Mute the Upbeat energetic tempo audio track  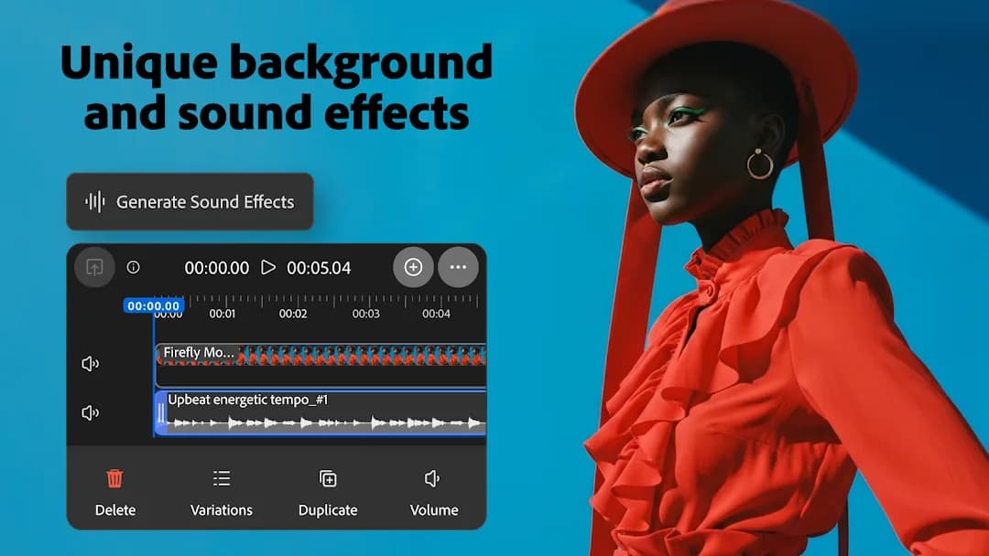(90, 412)
